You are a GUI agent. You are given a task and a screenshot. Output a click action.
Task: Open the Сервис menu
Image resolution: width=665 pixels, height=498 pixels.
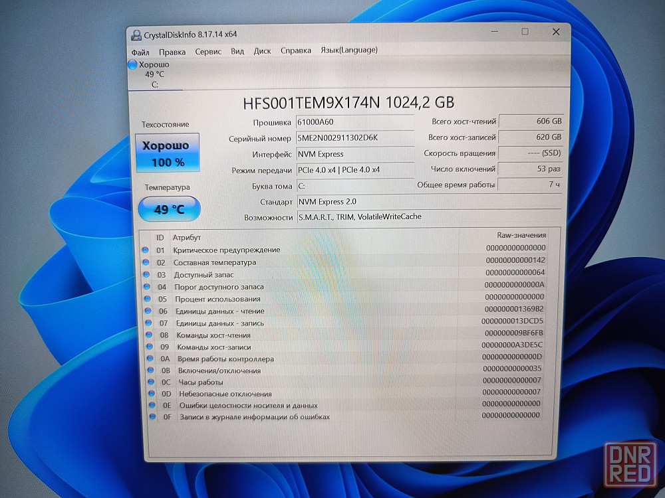[208, 52]
